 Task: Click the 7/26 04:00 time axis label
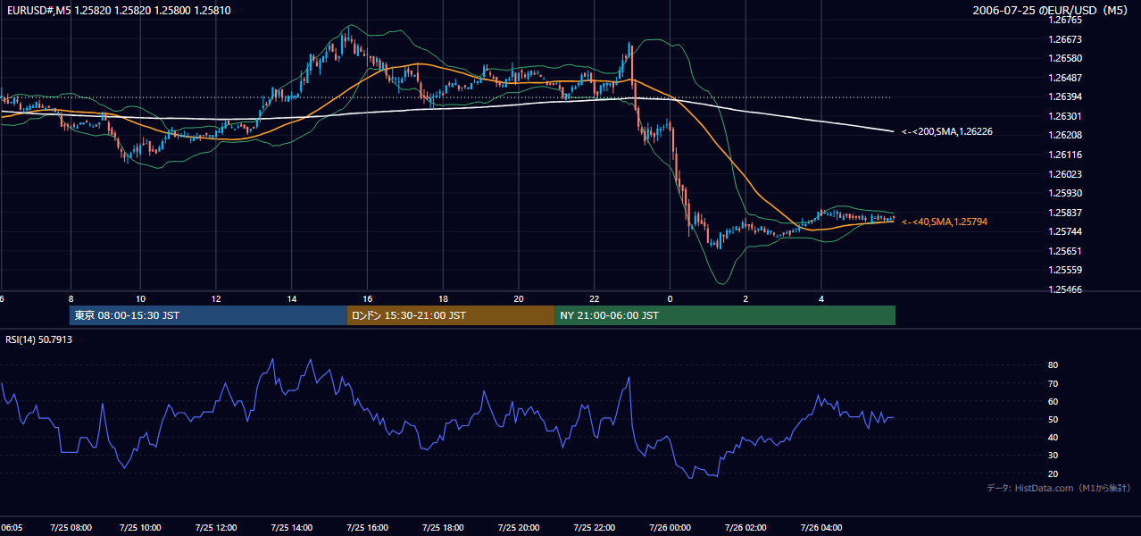coord(821,528)
